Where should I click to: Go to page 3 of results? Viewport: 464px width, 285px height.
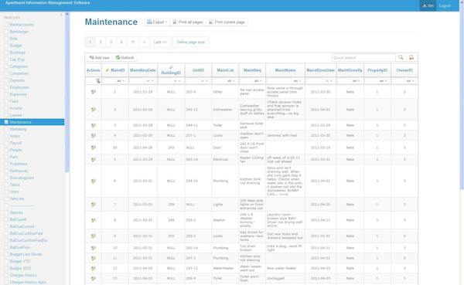pos(111,42)
